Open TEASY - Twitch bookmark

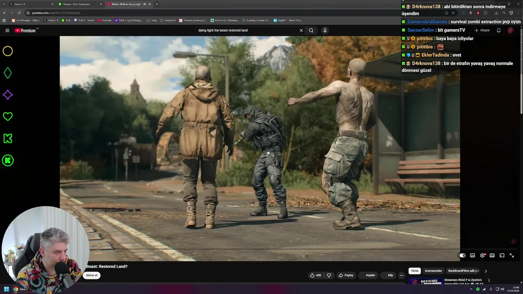point(84,20)
